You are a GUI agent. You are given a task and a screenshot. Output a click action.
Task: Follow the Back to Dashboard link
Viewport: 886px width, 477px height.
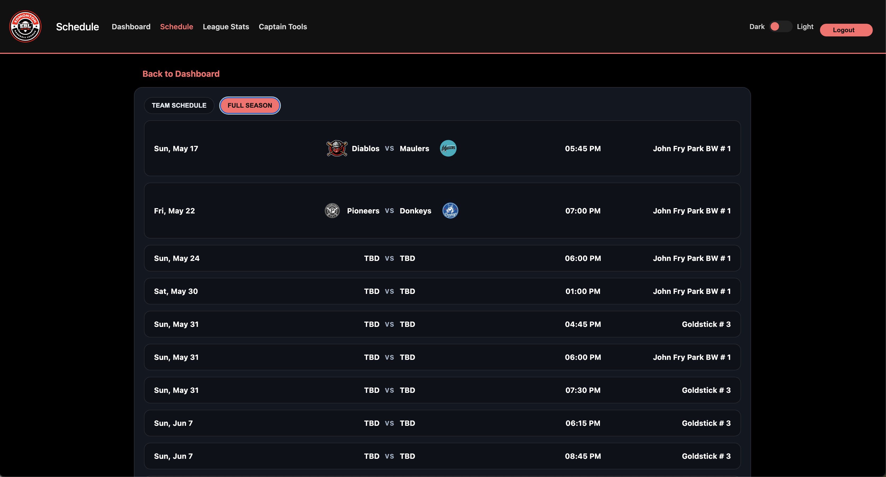click(181, 74)
